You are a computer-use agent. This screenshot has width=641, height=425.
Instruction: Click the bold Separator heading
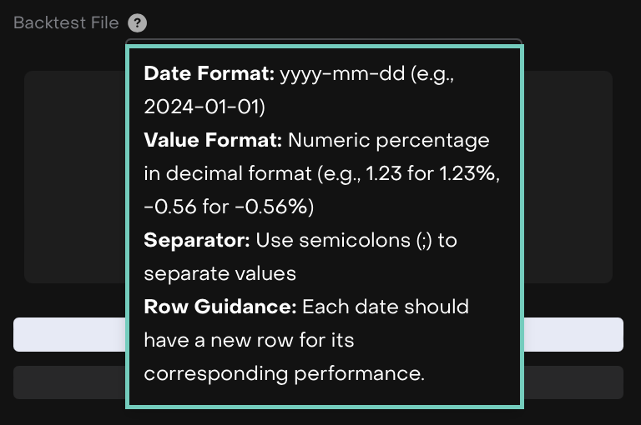click(197, 240)
